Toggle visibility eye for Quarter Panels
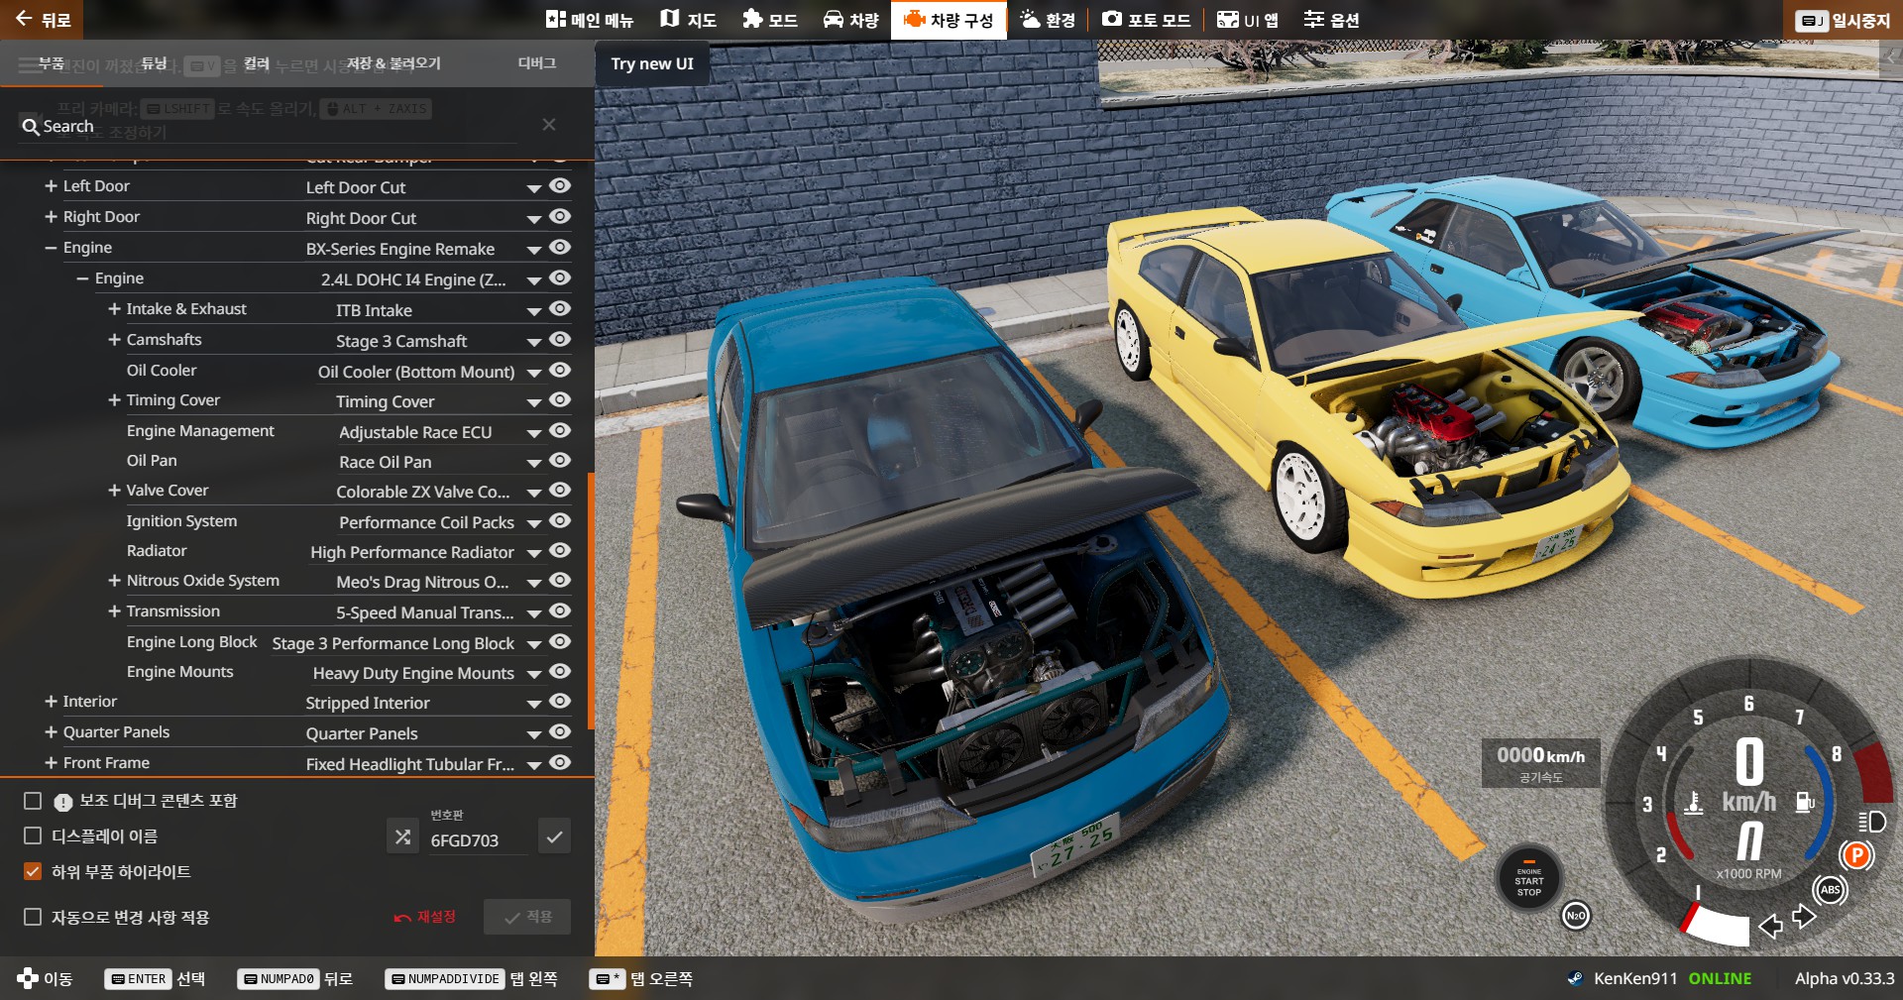 pyautogui.click(x=560, y=732)
